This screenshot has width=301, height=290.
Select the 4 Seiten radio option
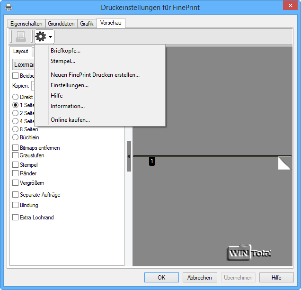pos(15,121)
